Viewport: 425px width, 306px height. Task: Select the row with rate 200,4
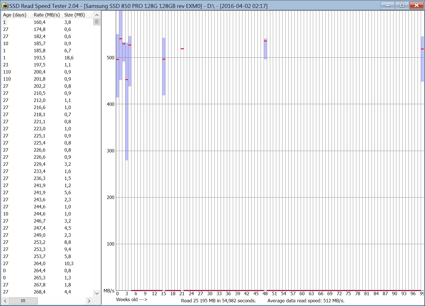point(47,72)
